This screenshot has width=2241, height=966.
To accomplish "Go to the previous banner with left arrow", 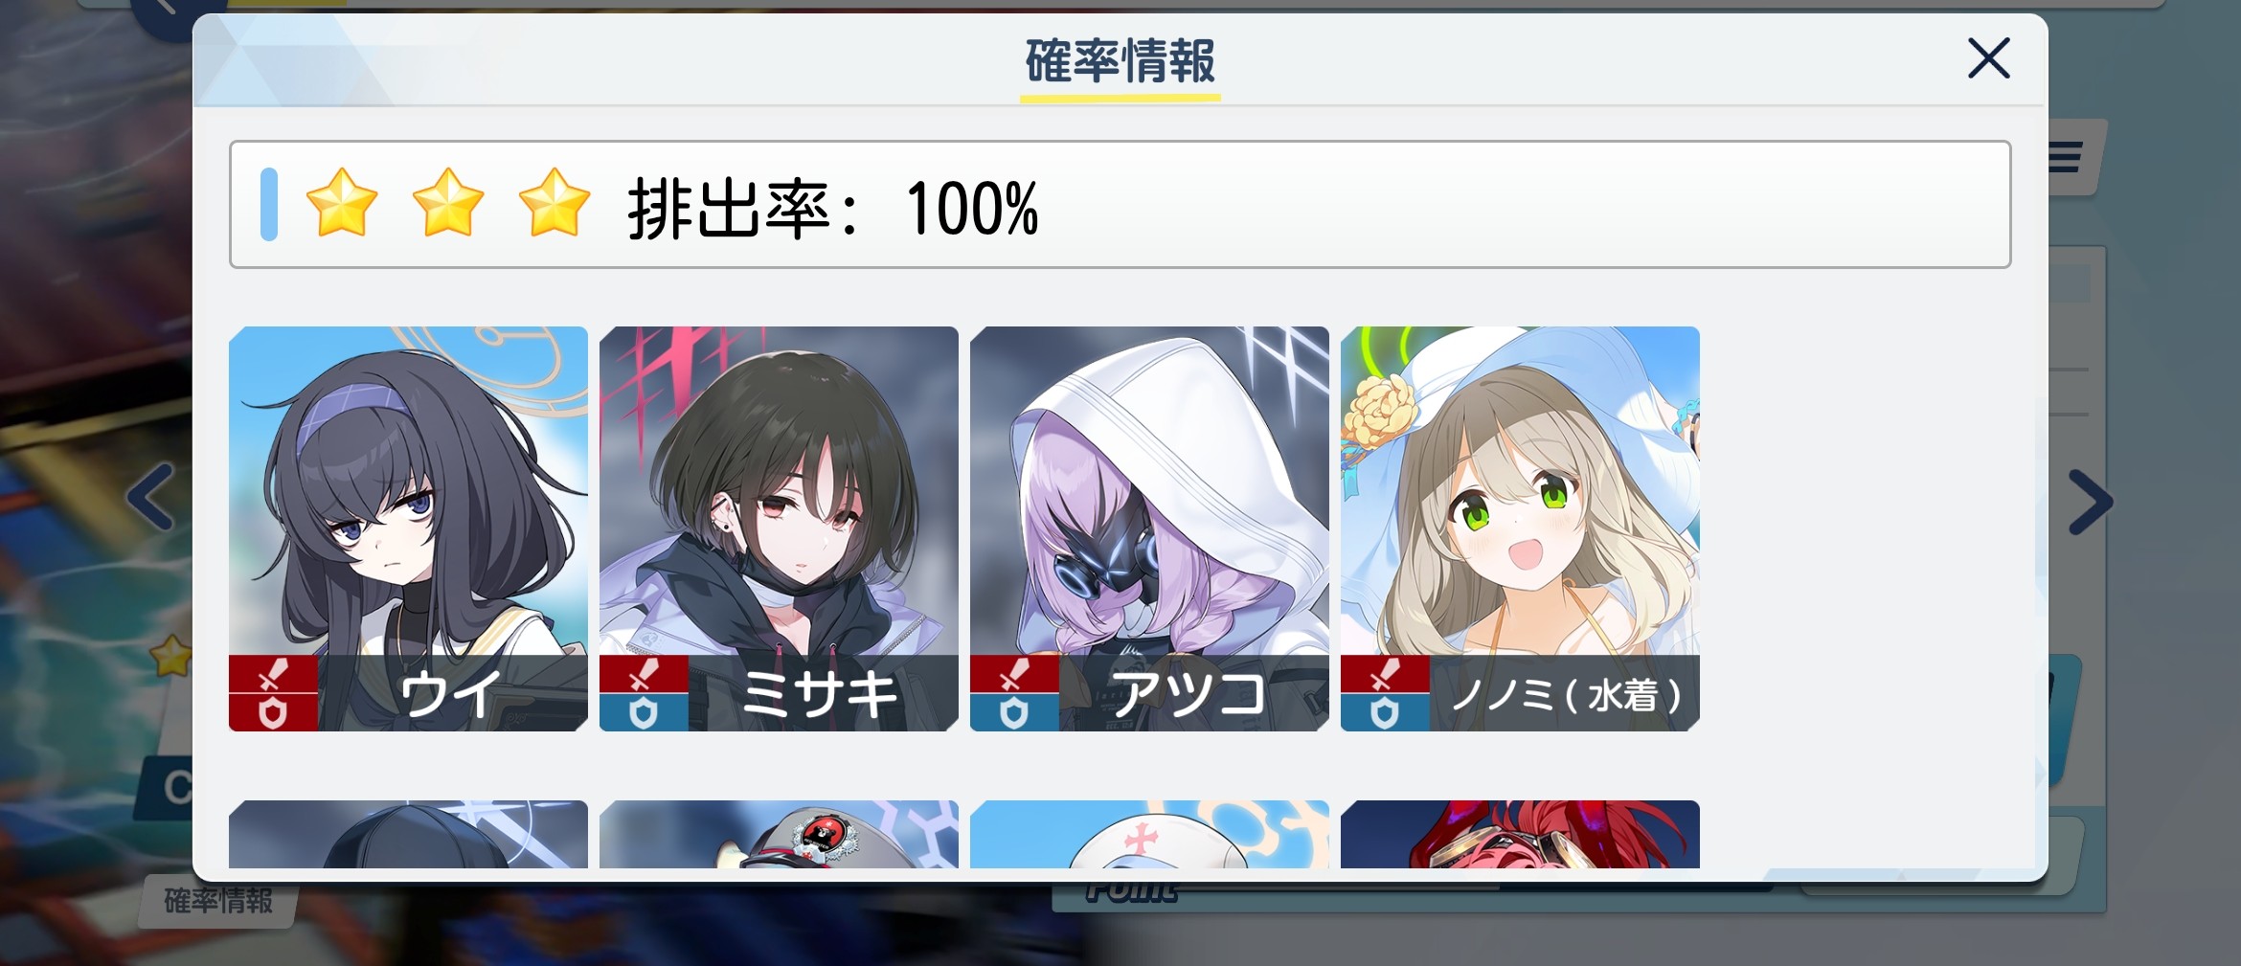I will 151,497.
